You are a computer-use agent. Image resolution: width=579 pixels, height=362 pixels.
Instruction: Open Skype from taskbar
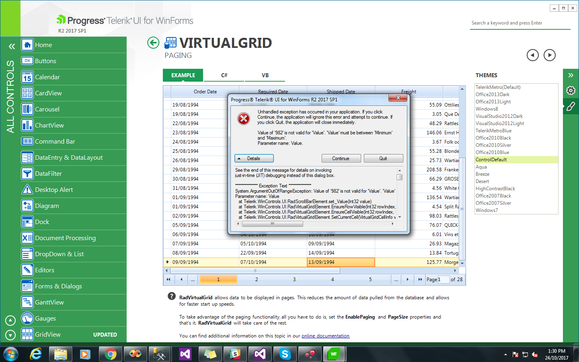coord(285,354)
